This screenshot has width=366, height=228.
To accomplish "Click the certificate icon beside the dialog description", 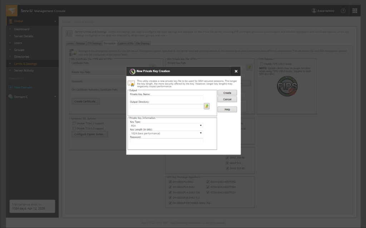I will (132, 83).
